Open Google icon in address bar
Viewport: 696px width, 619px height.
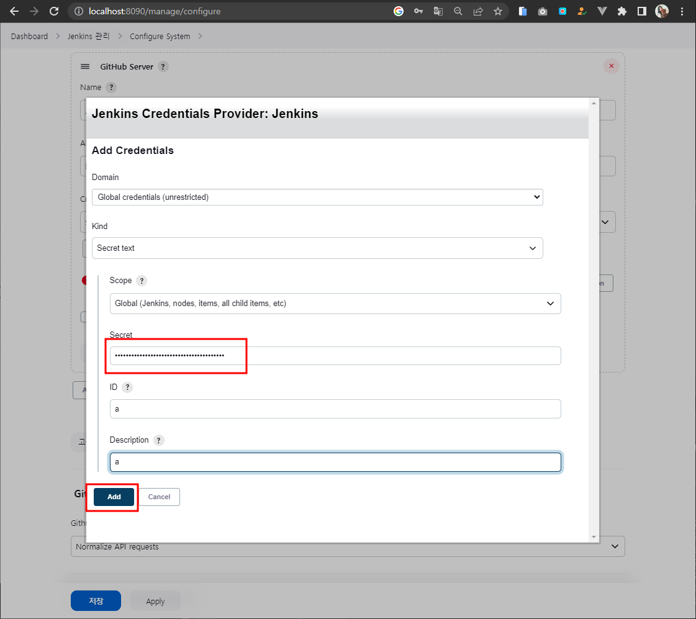pyautogui.click(x=399, y=11)
